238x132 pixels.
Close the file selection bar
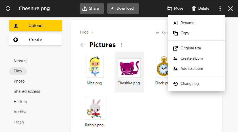[230, 9]
